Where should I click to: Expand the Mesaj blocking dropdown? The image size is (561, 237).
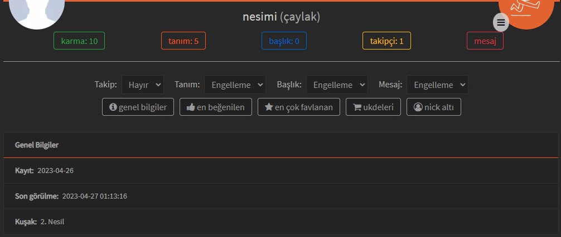pyautogui.click(x=437, y=85)
